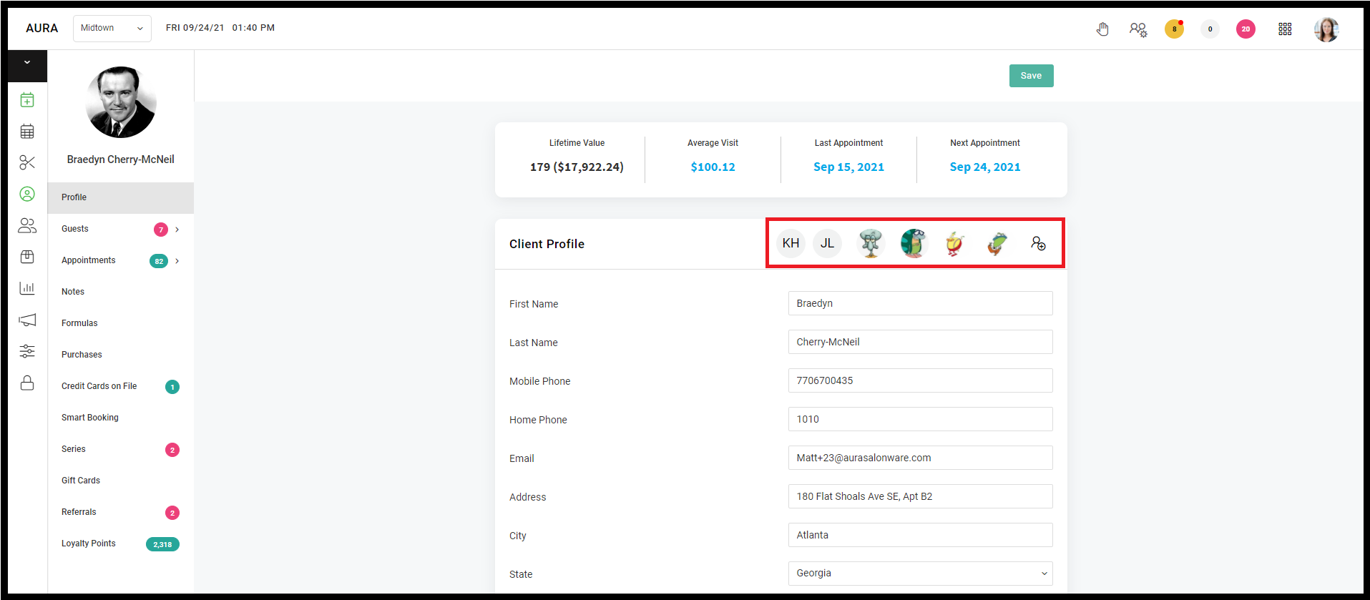Viewport: 1370px width, 600px height.
Task: Open the marketing megaphone sidebar icon
Action: [27, 320]
